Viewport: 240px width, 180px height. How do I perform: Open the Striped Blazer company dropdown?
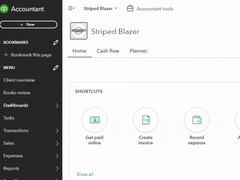point(100,8)
